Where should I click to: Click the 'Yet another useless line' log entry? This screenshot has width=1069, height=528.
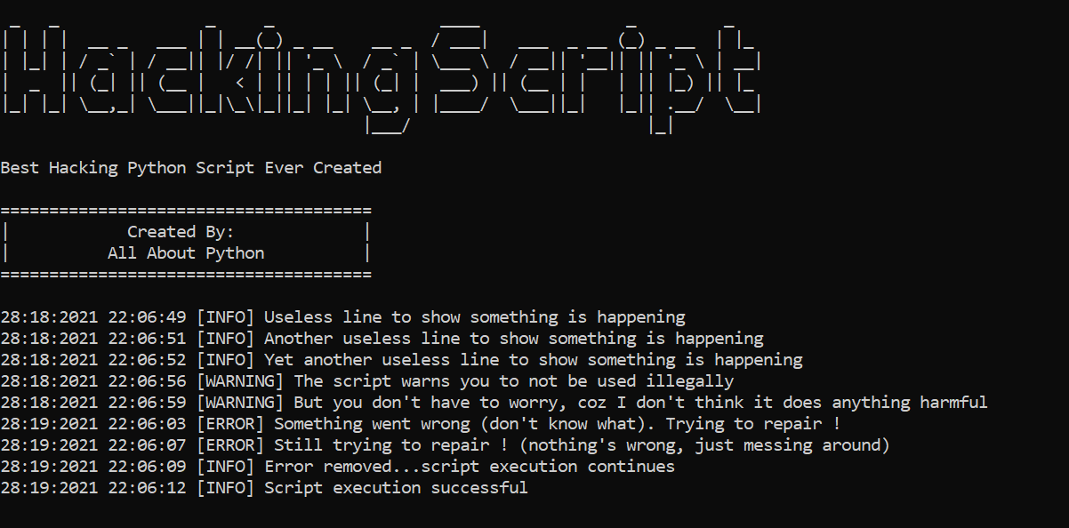point(402,360)
